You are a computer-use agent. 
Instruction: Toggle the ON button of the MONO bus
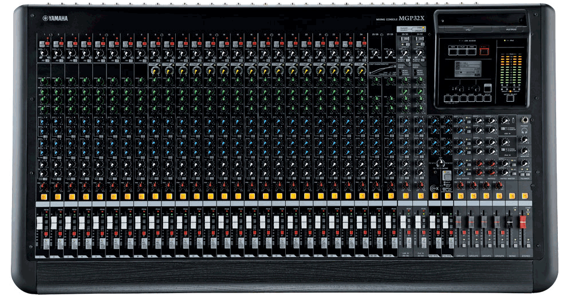(x=511, y=196)
